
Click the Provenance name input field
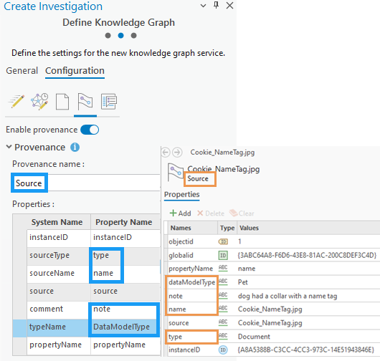point(86,183)
